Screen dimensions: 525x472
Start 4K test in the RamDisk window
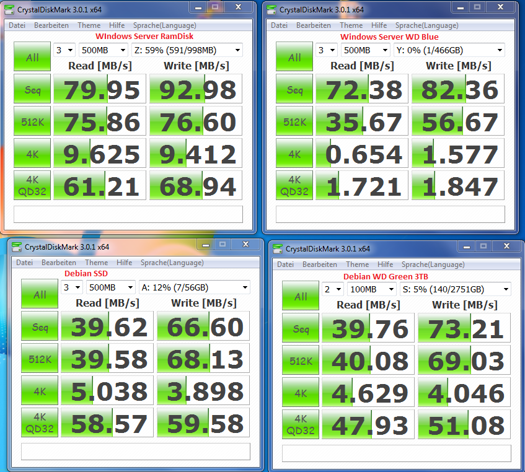pos(32,153)
